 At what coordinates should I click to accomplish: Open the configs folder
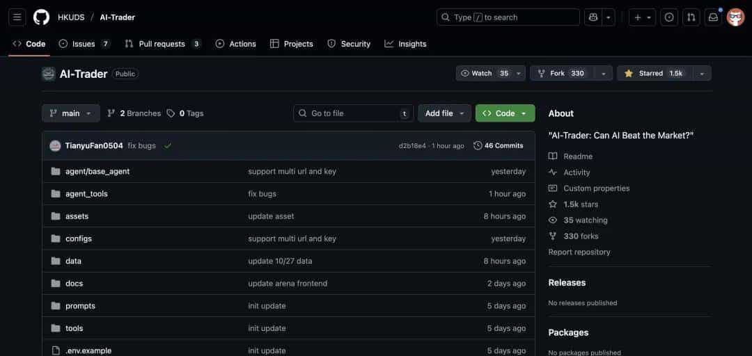point(79,238)
